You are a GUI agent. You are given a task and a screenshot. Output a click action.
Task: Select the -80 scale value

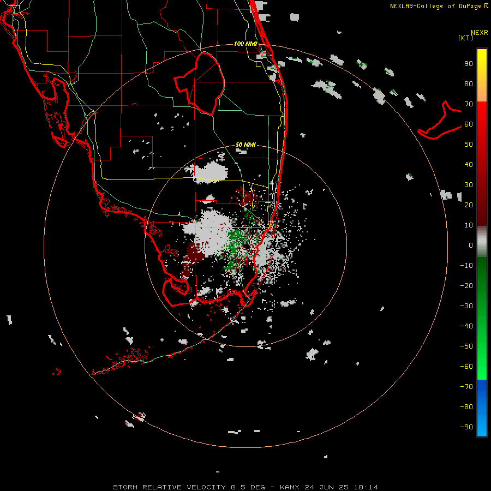pyautogui.click(x=466, y=407)
